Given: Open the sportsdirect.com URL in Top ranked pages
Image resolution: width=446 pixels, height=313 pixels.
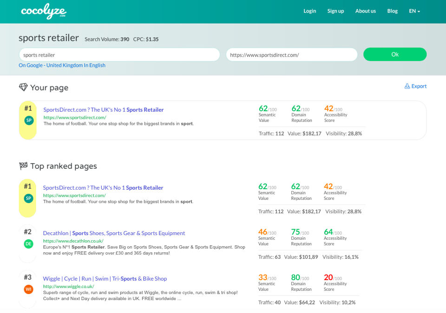Looking at the screenshot, I should (x=74, y=195).
